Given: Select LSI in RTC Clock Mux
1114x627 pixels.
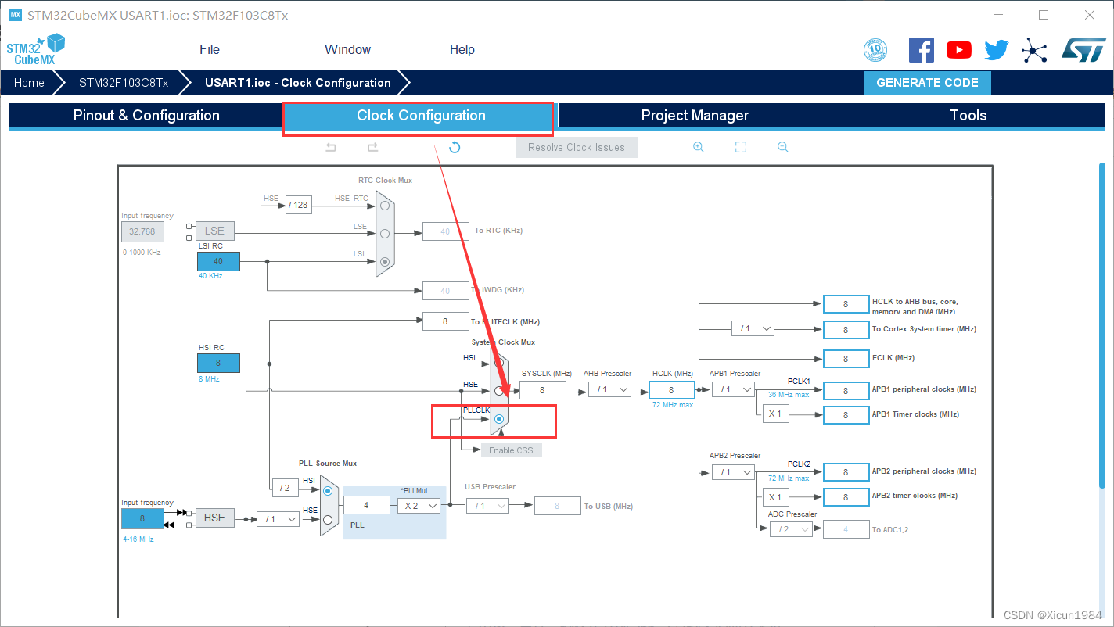Looking at the screenshot, I should (384, 261).
